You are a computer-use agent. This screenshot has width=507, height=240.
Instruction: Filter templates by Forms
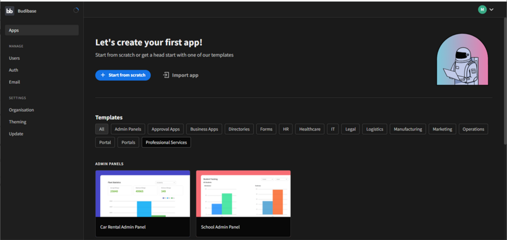266,129
